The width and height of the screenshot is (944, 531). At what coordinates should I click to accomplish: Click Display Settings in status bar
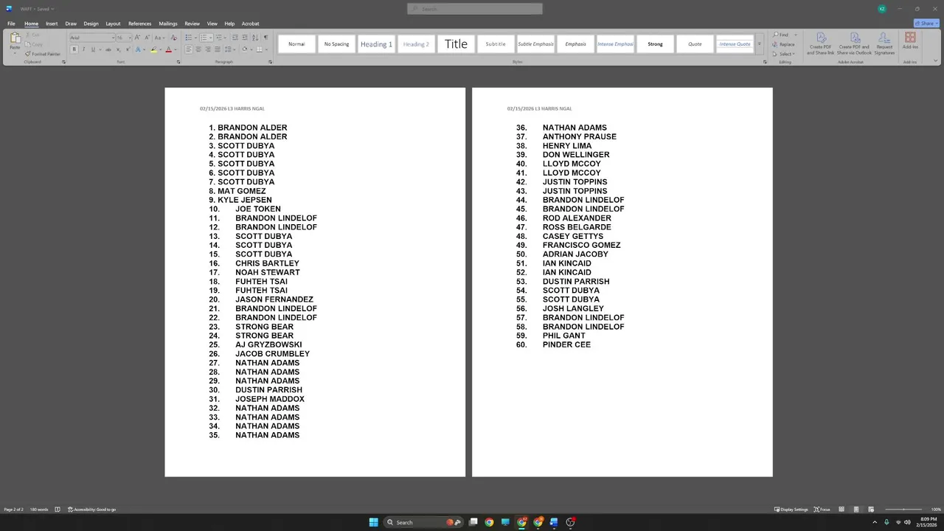click(791, 509)
